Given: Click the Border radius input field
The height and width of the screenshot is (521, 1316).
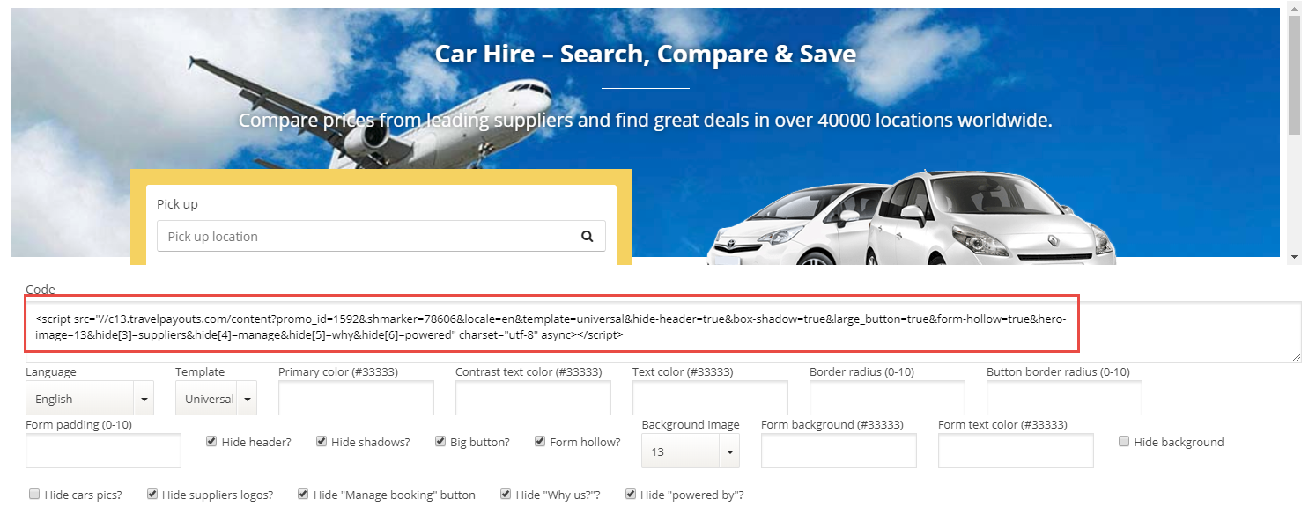Looking at the screenshot, I should point(887,398).
